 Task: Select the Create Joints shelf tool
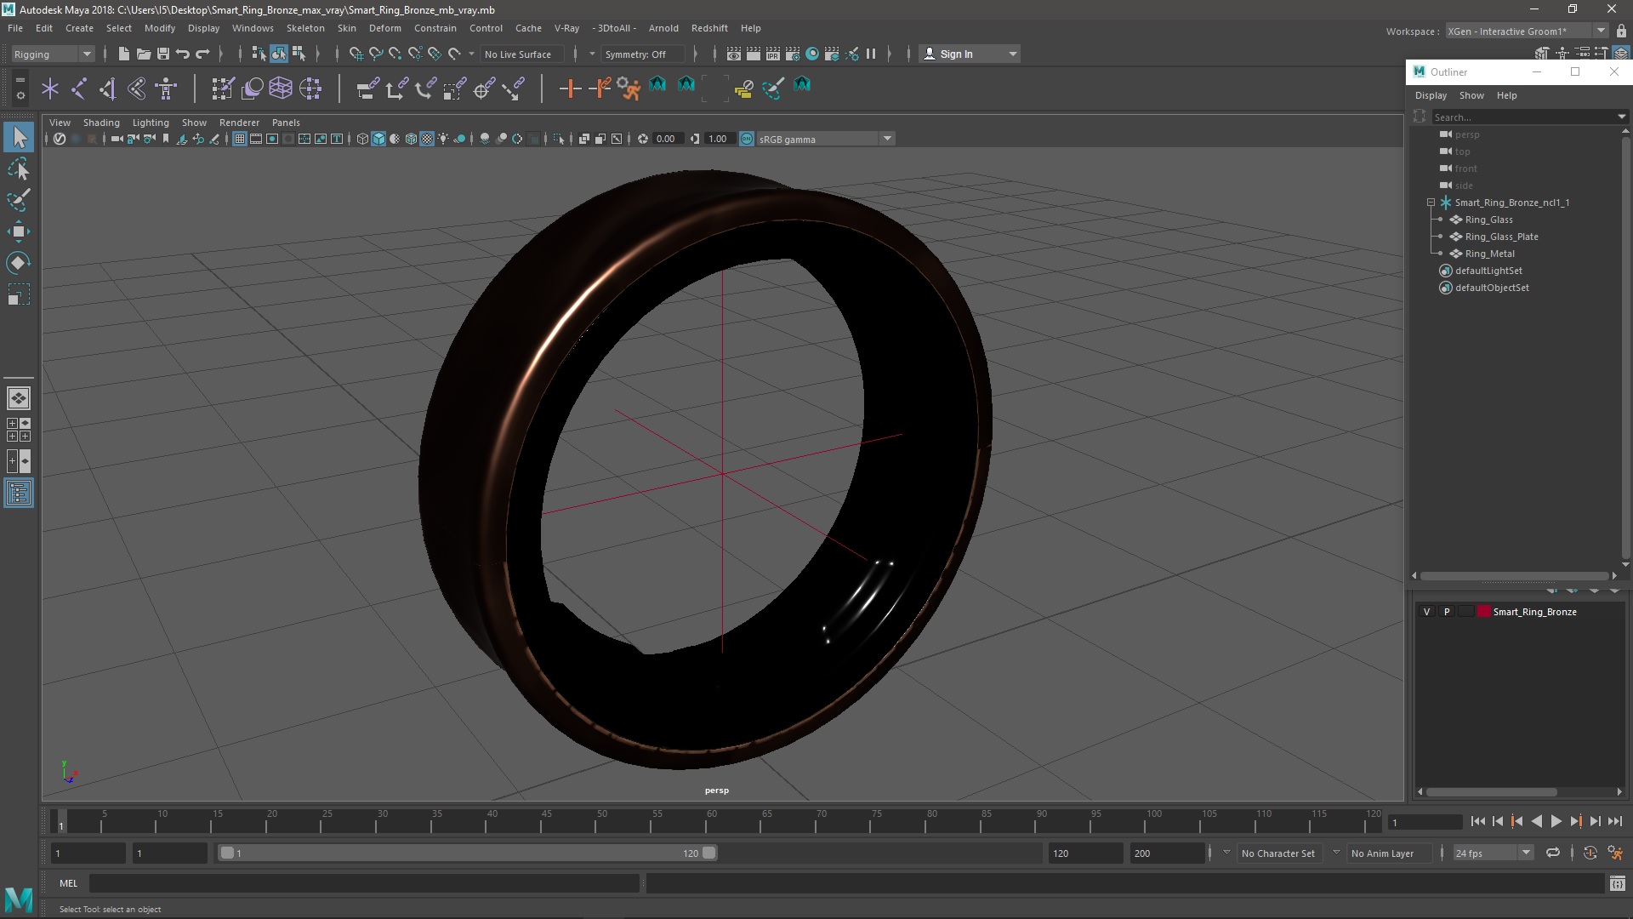point(79,88)
